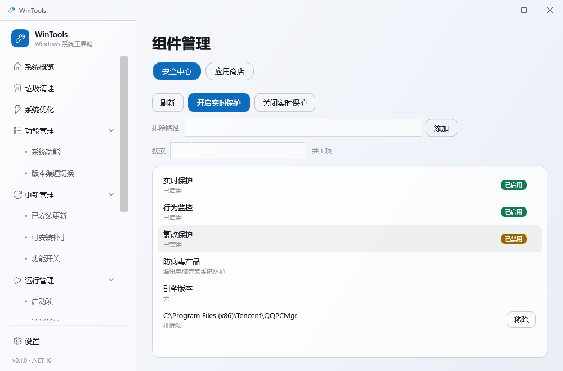The image size is (563, 371).
Task: Close the WinTools window
Action: [549, 10]
